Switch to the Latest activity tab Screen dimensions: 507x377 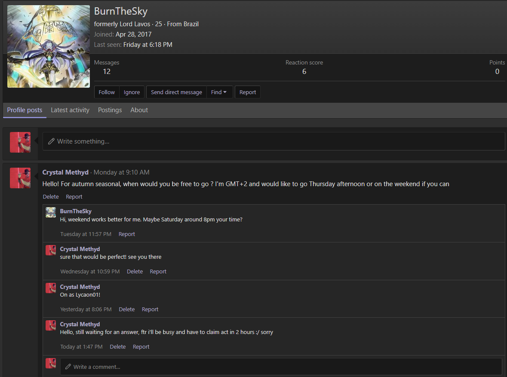coord(70,110)
